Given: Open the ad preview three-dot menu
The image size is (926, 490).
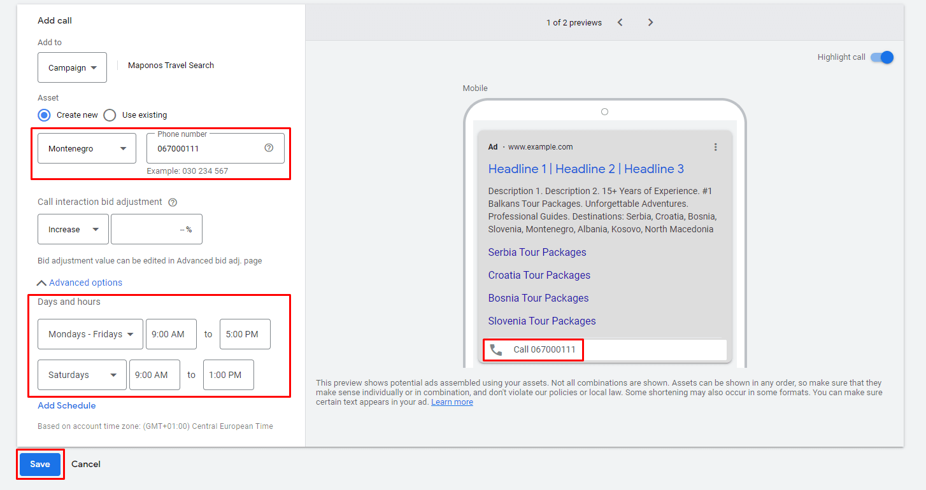Looking at the screenshot, I should 715,147.
